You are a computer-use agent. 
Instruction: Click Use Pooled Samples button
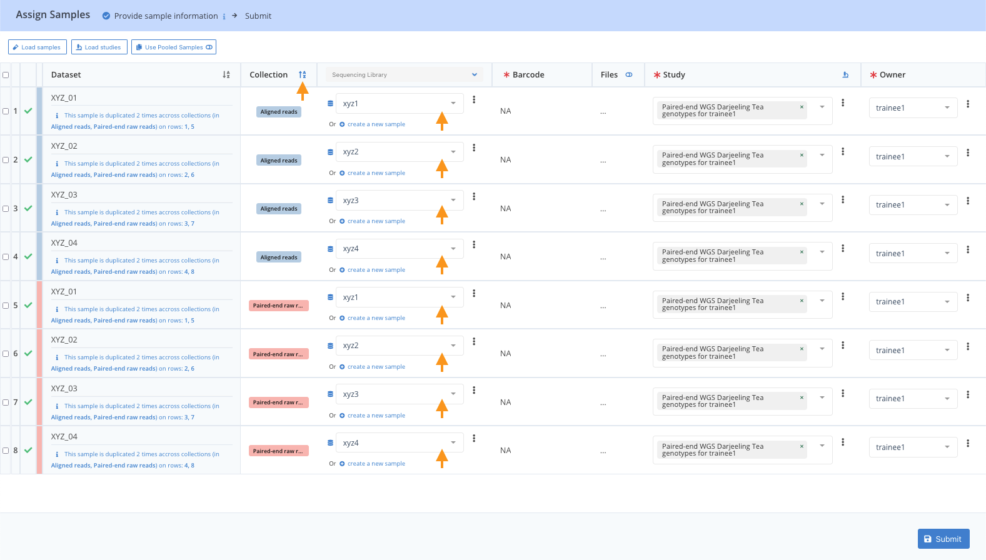click(x=174, y=47)
